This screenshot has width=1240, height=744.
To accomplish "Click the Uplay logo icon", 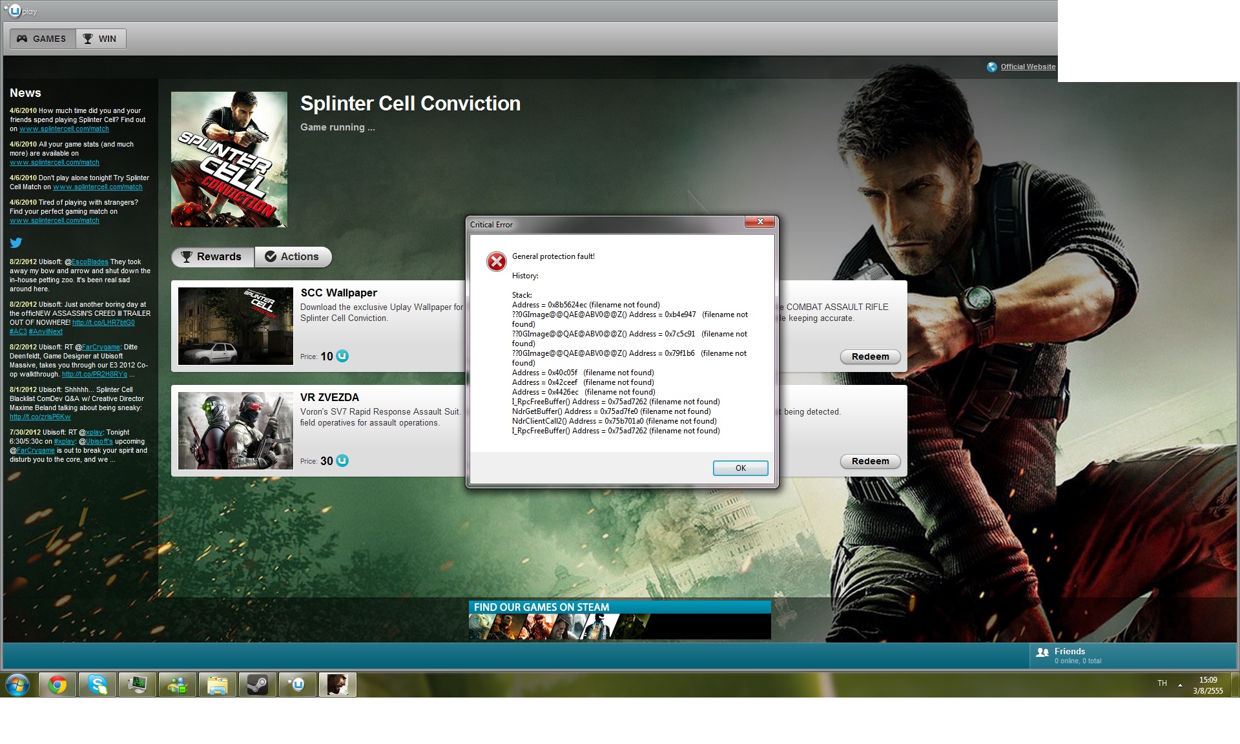I will click(x=15, y=11).
